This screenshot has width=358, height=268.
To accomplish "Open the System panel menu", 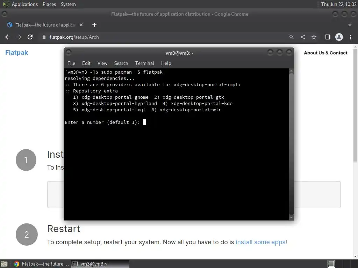I will tap(68, 4).
